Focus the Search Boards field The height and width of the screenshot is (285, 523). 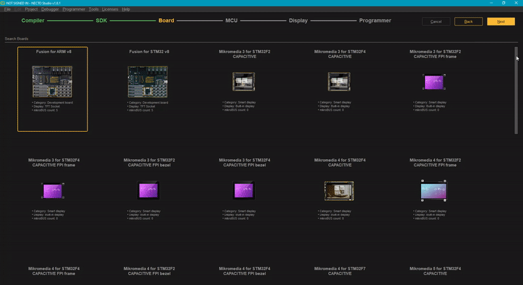(x=261, y=39)
